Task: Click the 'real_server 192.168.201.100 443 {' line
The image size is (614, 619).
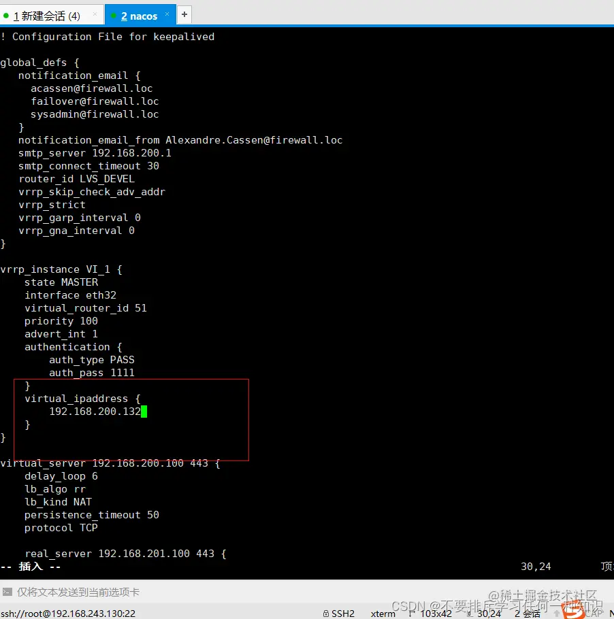Action: (x=126, y=554)
